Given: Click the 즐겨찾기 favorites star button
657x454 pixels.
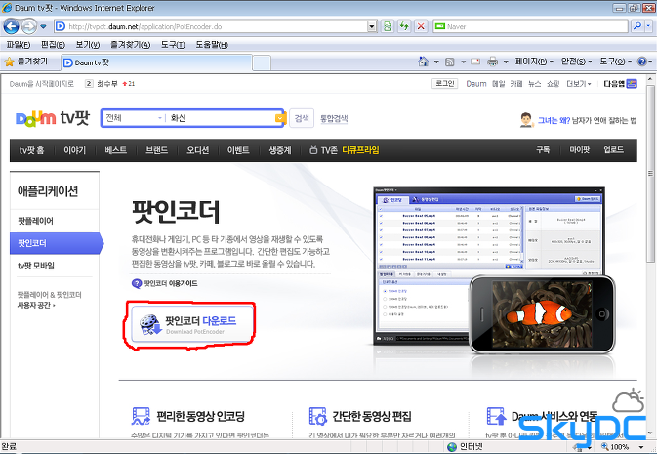Looking at the screenshot, I should pyautogui.click(x=26, y=62).
